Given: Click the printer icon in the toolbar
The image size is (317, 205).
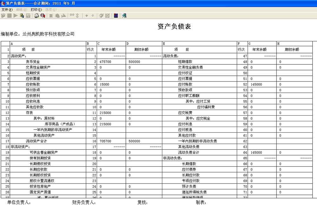Looking at the screenshot, I should click(36, 16).
